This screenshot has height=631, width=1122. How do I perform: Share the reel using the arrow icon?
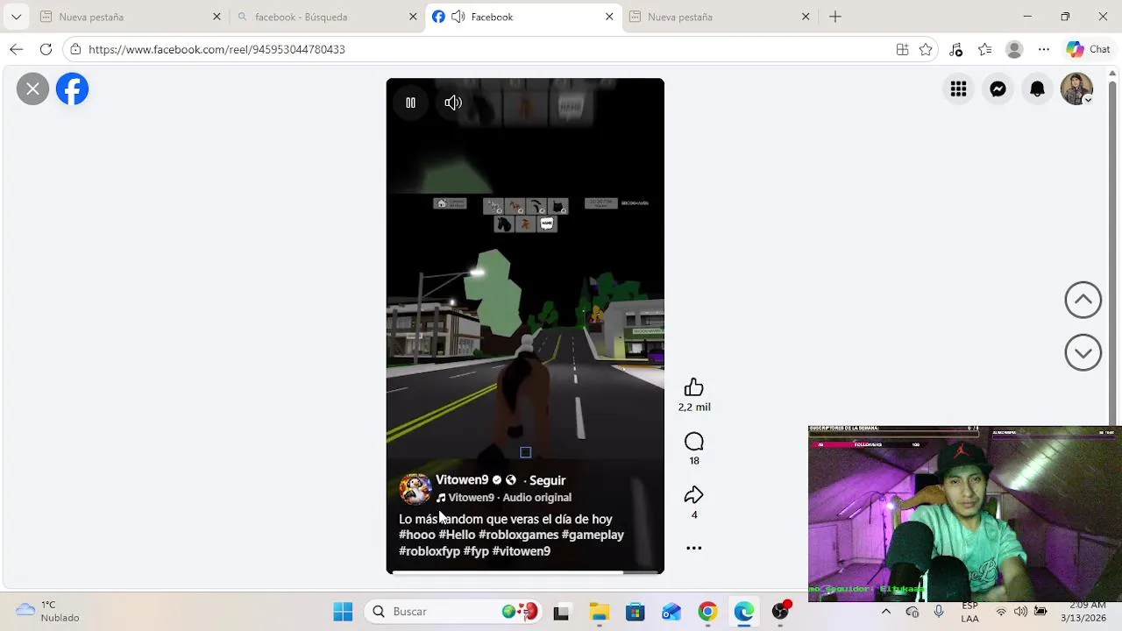(694, 495)
